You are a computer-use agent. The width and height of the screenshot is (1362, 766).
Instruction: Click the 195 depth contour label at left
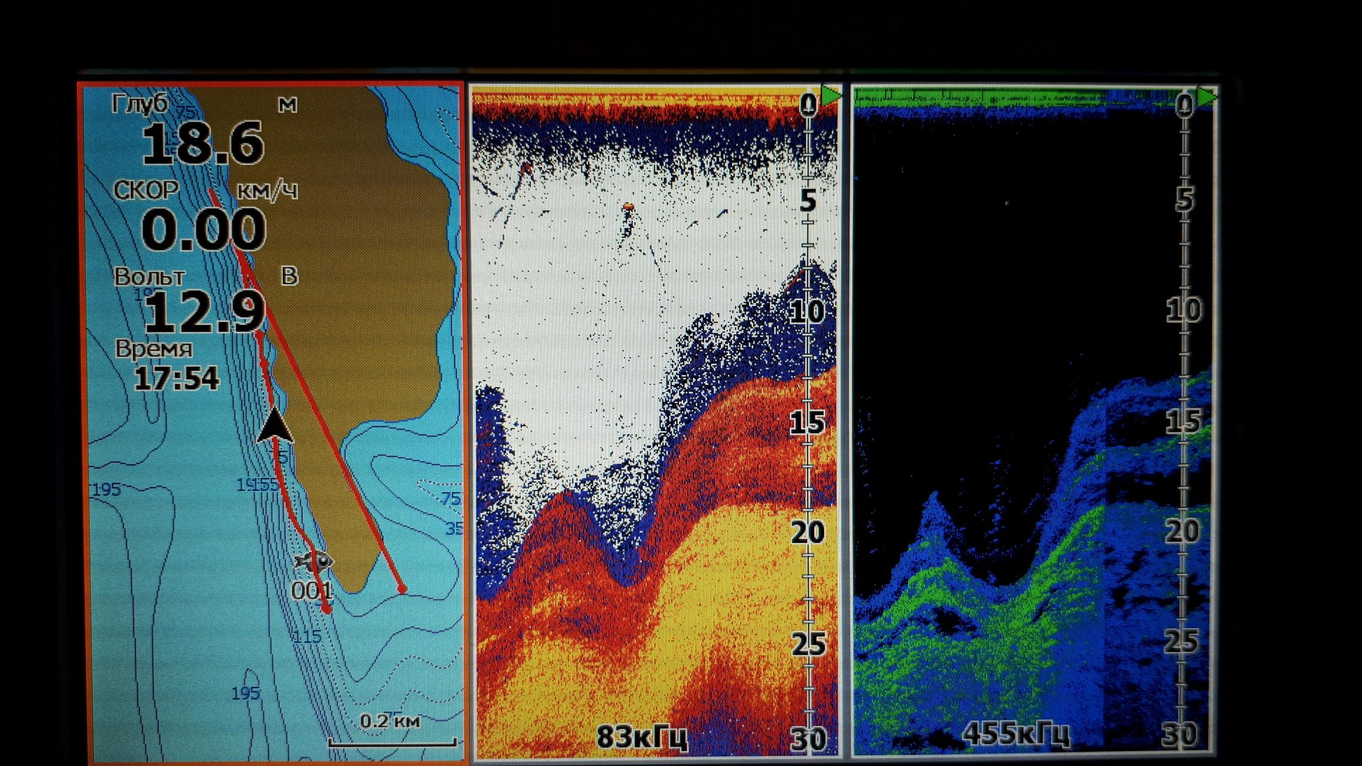[106, 490]
